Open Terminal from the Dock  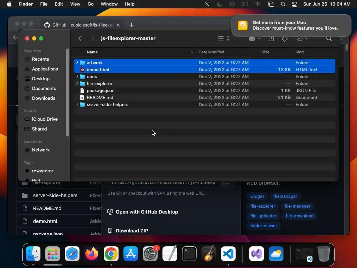click(189, 254)
